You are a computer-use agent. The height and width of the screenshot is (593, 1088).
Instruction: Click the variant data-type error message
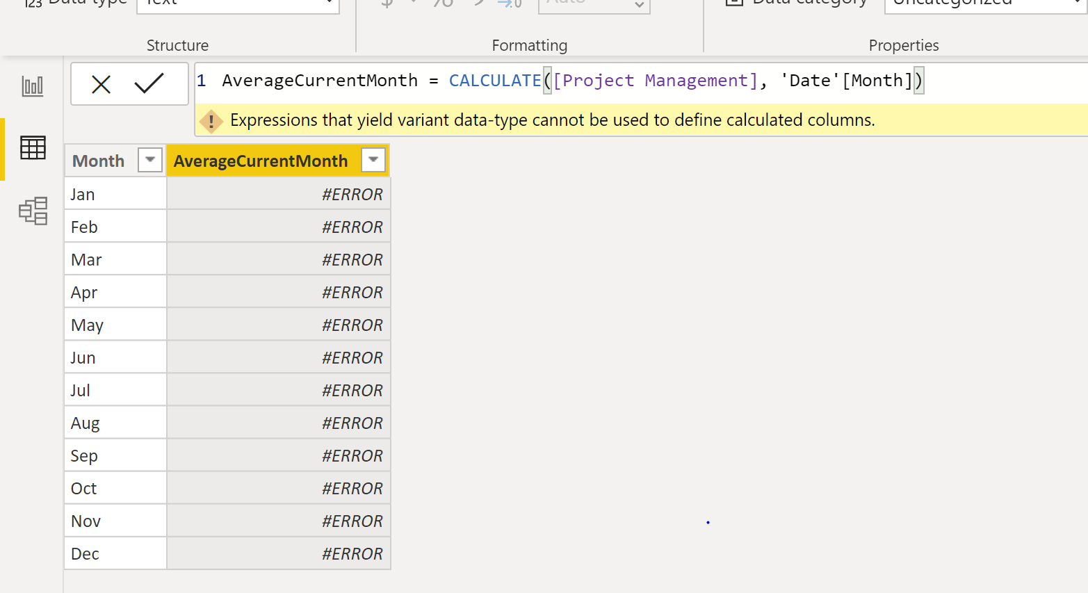pyautogui.click(x=553, y=120)
